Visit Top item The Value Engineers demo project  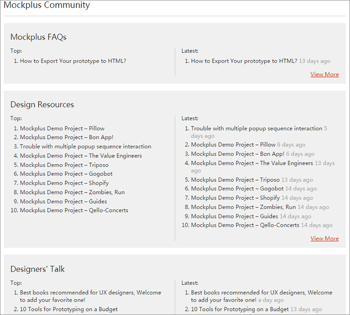tap(81, 155)
